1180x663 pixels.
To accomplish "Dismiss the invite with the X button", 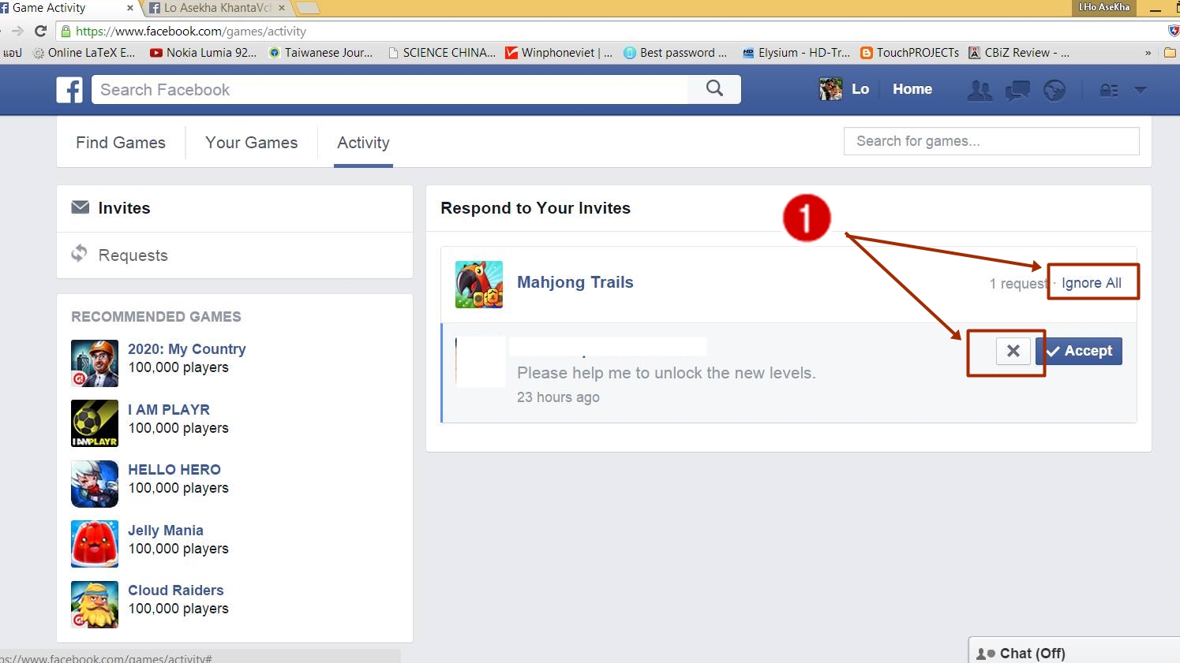I will click(1013, 351).
